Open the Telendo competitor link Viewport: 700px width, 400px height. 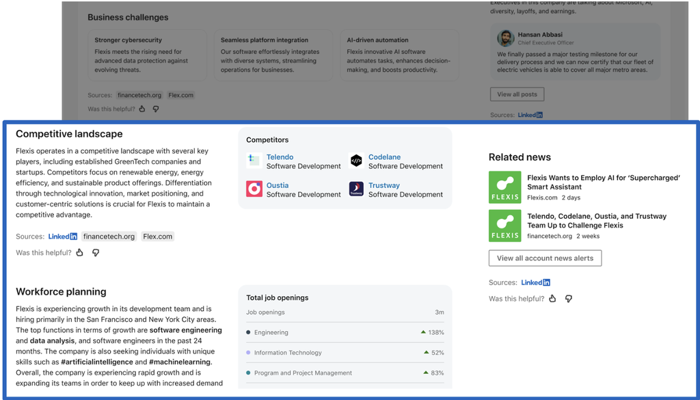[x=280, y=157]
